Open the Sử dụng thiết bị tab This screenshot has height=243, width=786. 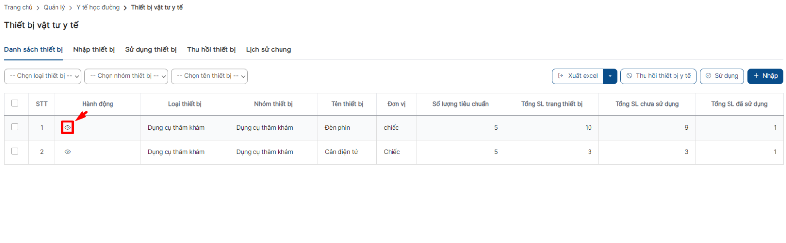pyautogui.click(x=151, y=49)
